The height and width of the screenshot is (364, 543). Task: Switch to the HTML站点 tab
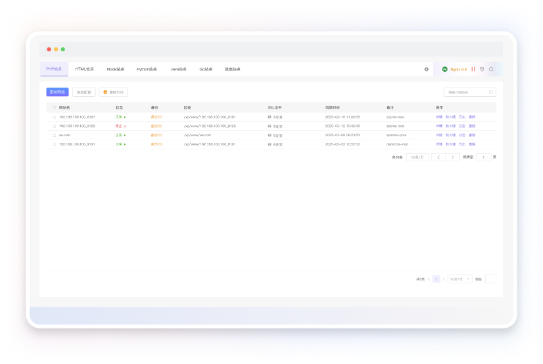85,69
